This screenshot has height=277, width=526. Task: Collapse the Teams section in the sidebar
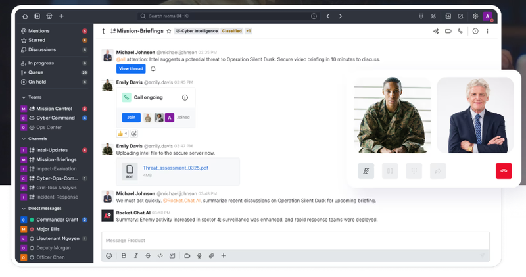(x=24, y=97)
